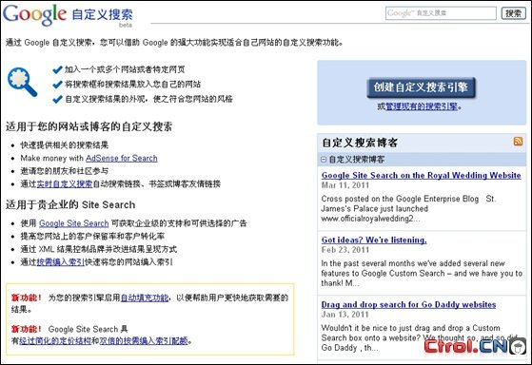Click the 创建自定义搜索引擎 button
This screenshot has height=365, width=532.
(x=421, y=87)
